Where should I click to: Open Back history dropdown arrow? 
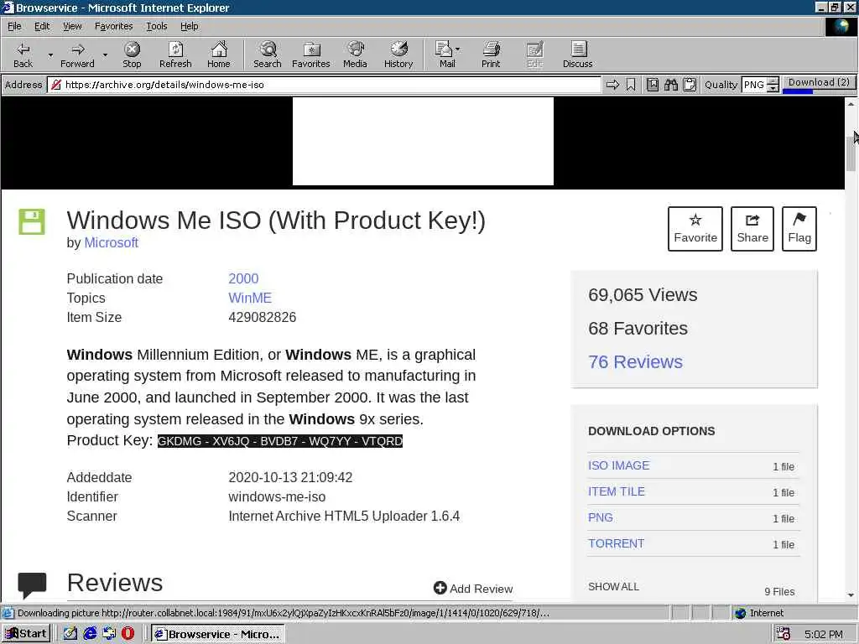click(x=50, y=55)
